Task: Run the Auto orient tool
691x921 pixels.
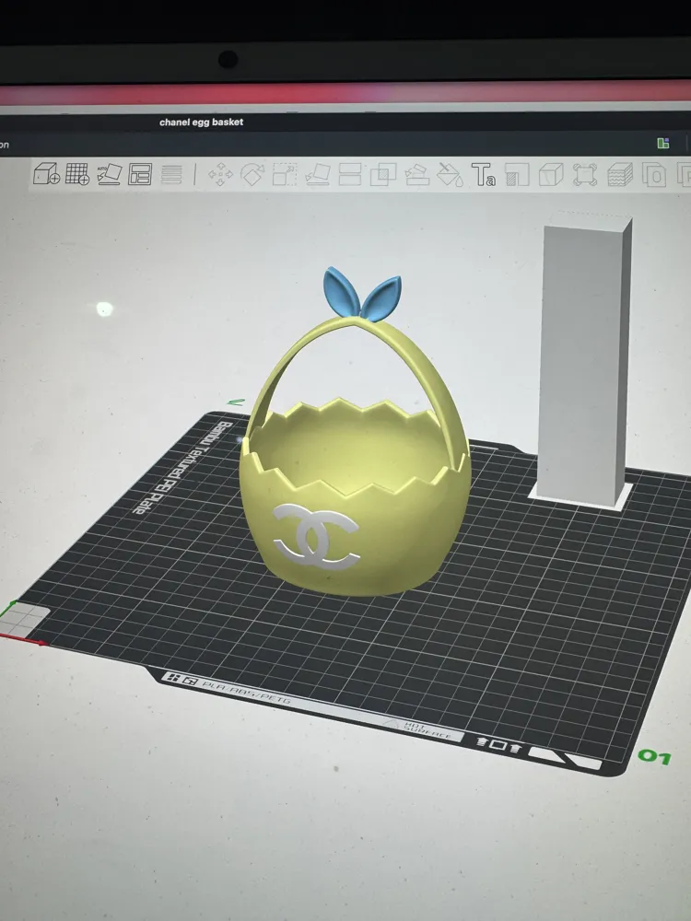Action: click(x=109, y=174)
